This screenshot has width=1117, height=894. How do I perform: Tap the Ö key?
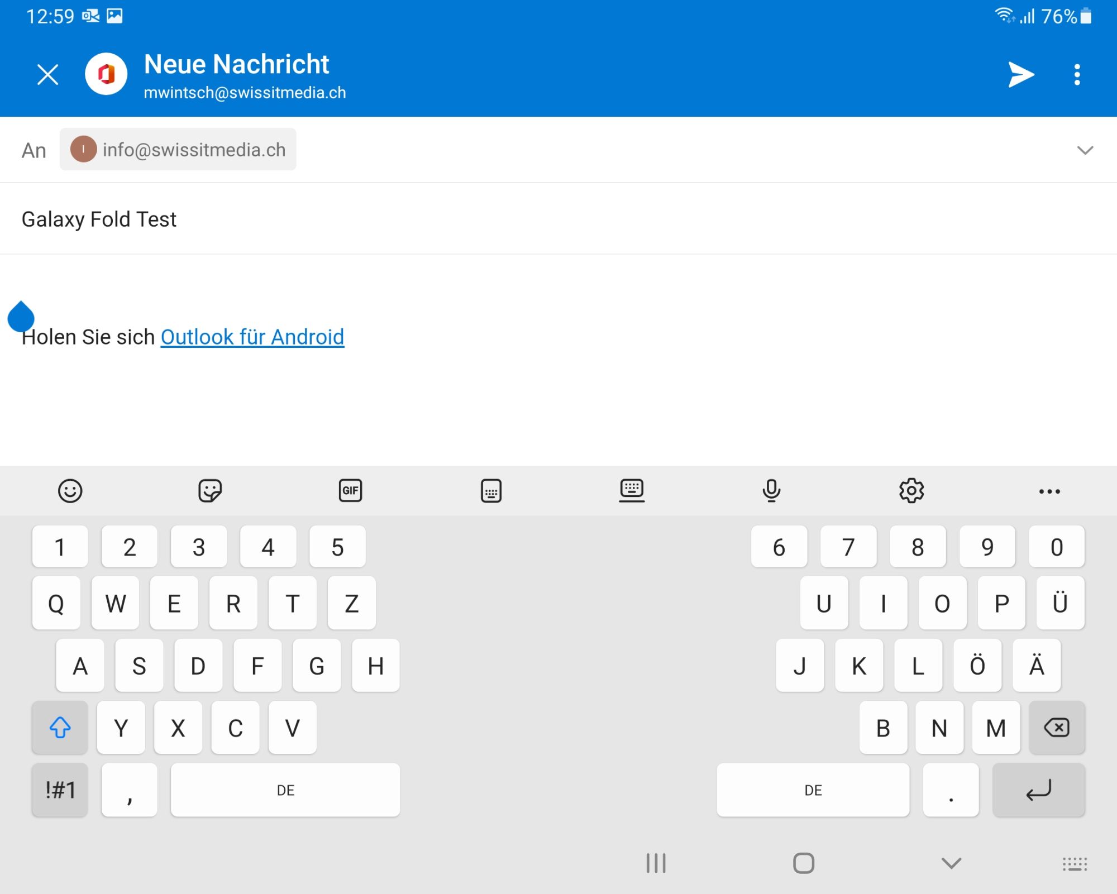pyautogui.click(x=977, y=666)
